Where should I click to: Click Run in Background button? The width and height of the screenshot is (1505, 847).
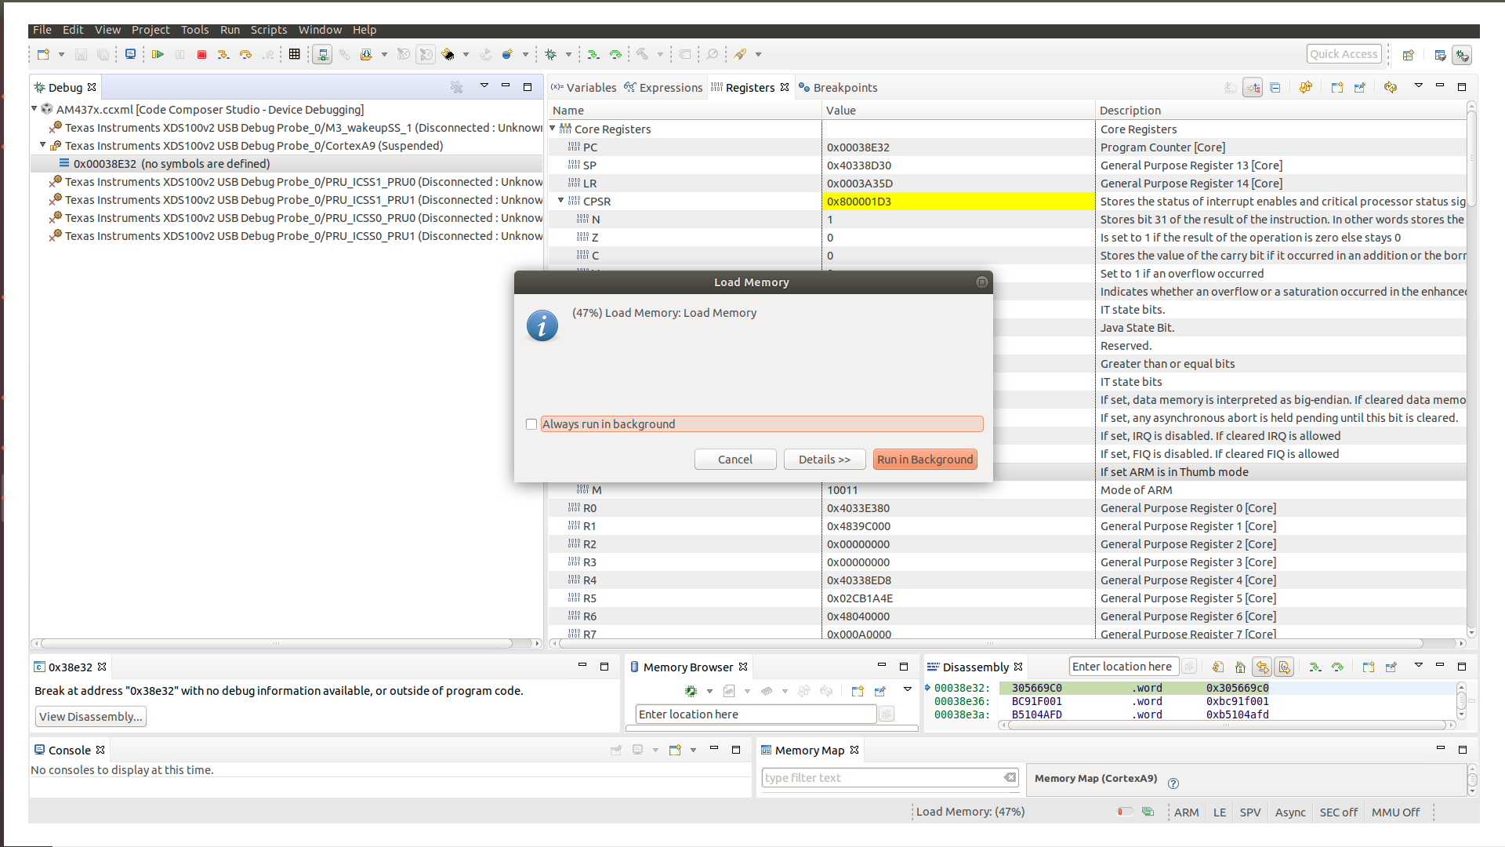coord(925,458)
